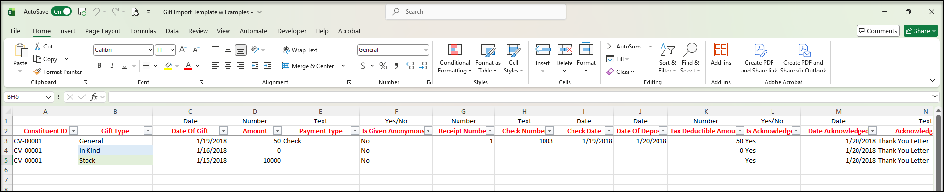Open the Calibri font name dropdown
Image resolution: width=944 pixels, height=192 pixels.
coord(150,50)
